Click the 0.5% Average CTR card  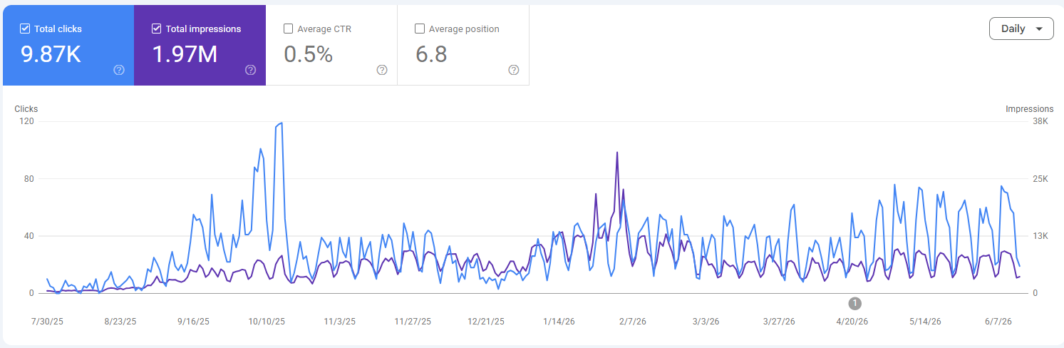point(331,45)
